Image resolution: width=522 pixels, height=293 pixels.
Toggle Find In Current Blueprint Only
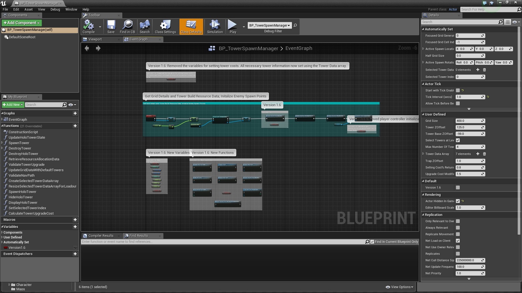pyautogui.click(x=372, y=242)
